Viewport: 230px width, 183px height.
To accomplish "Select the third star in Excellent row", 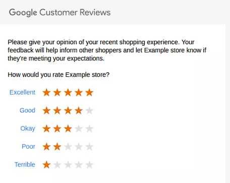I will click(68, 93).
